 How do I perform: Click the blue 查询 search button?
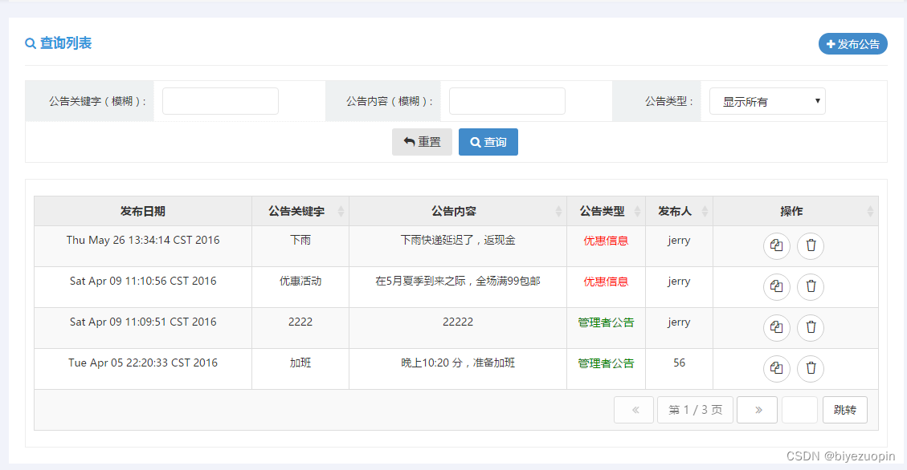[x=488, y=142]
